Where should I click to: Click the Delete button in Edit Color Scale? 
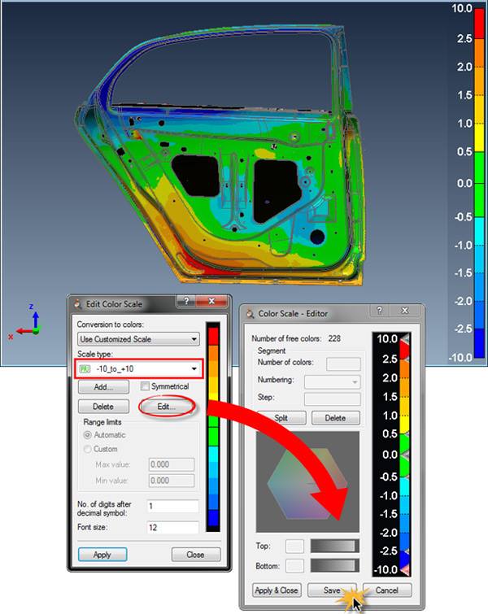(103, 407)
